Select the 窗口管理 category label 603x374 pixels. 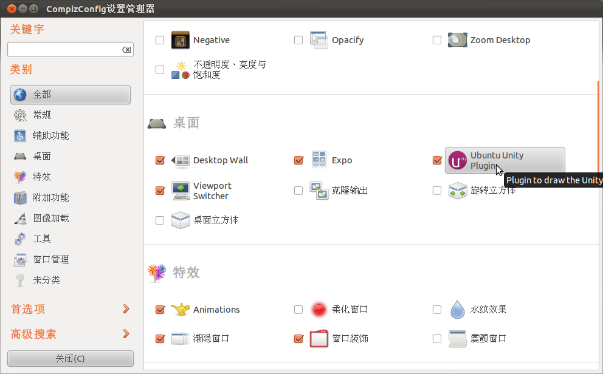click(51, 260)
